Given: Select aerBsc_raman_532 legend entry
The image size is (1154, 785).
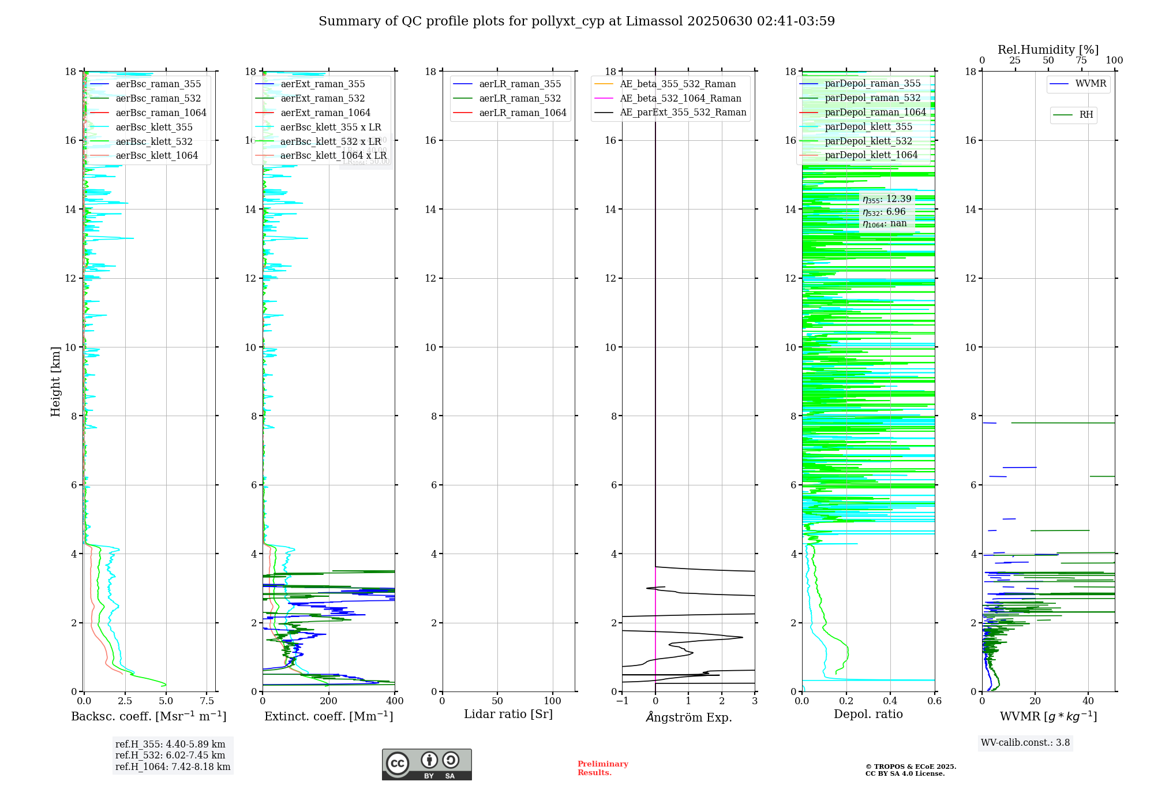Looking at the screenshot, I should pos(146,99).
